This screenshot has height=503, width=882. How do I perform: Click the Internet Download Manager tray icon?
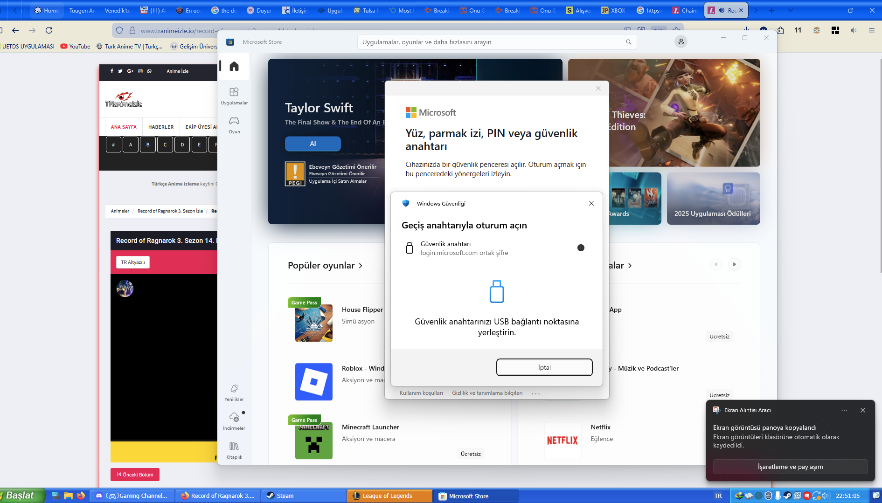tap(739, 496)
